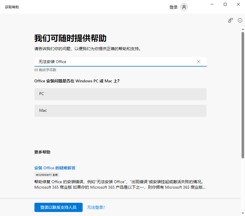The image size is (245, 216).
Task: Click 登录 to sign in
Action: [173, 7]
